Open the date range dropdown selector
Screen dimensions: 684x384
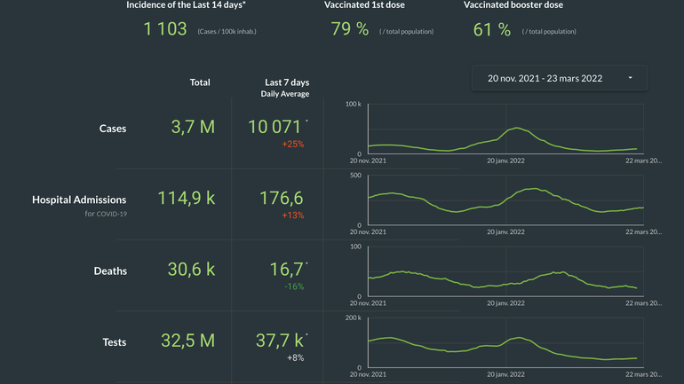click(559, 78)
